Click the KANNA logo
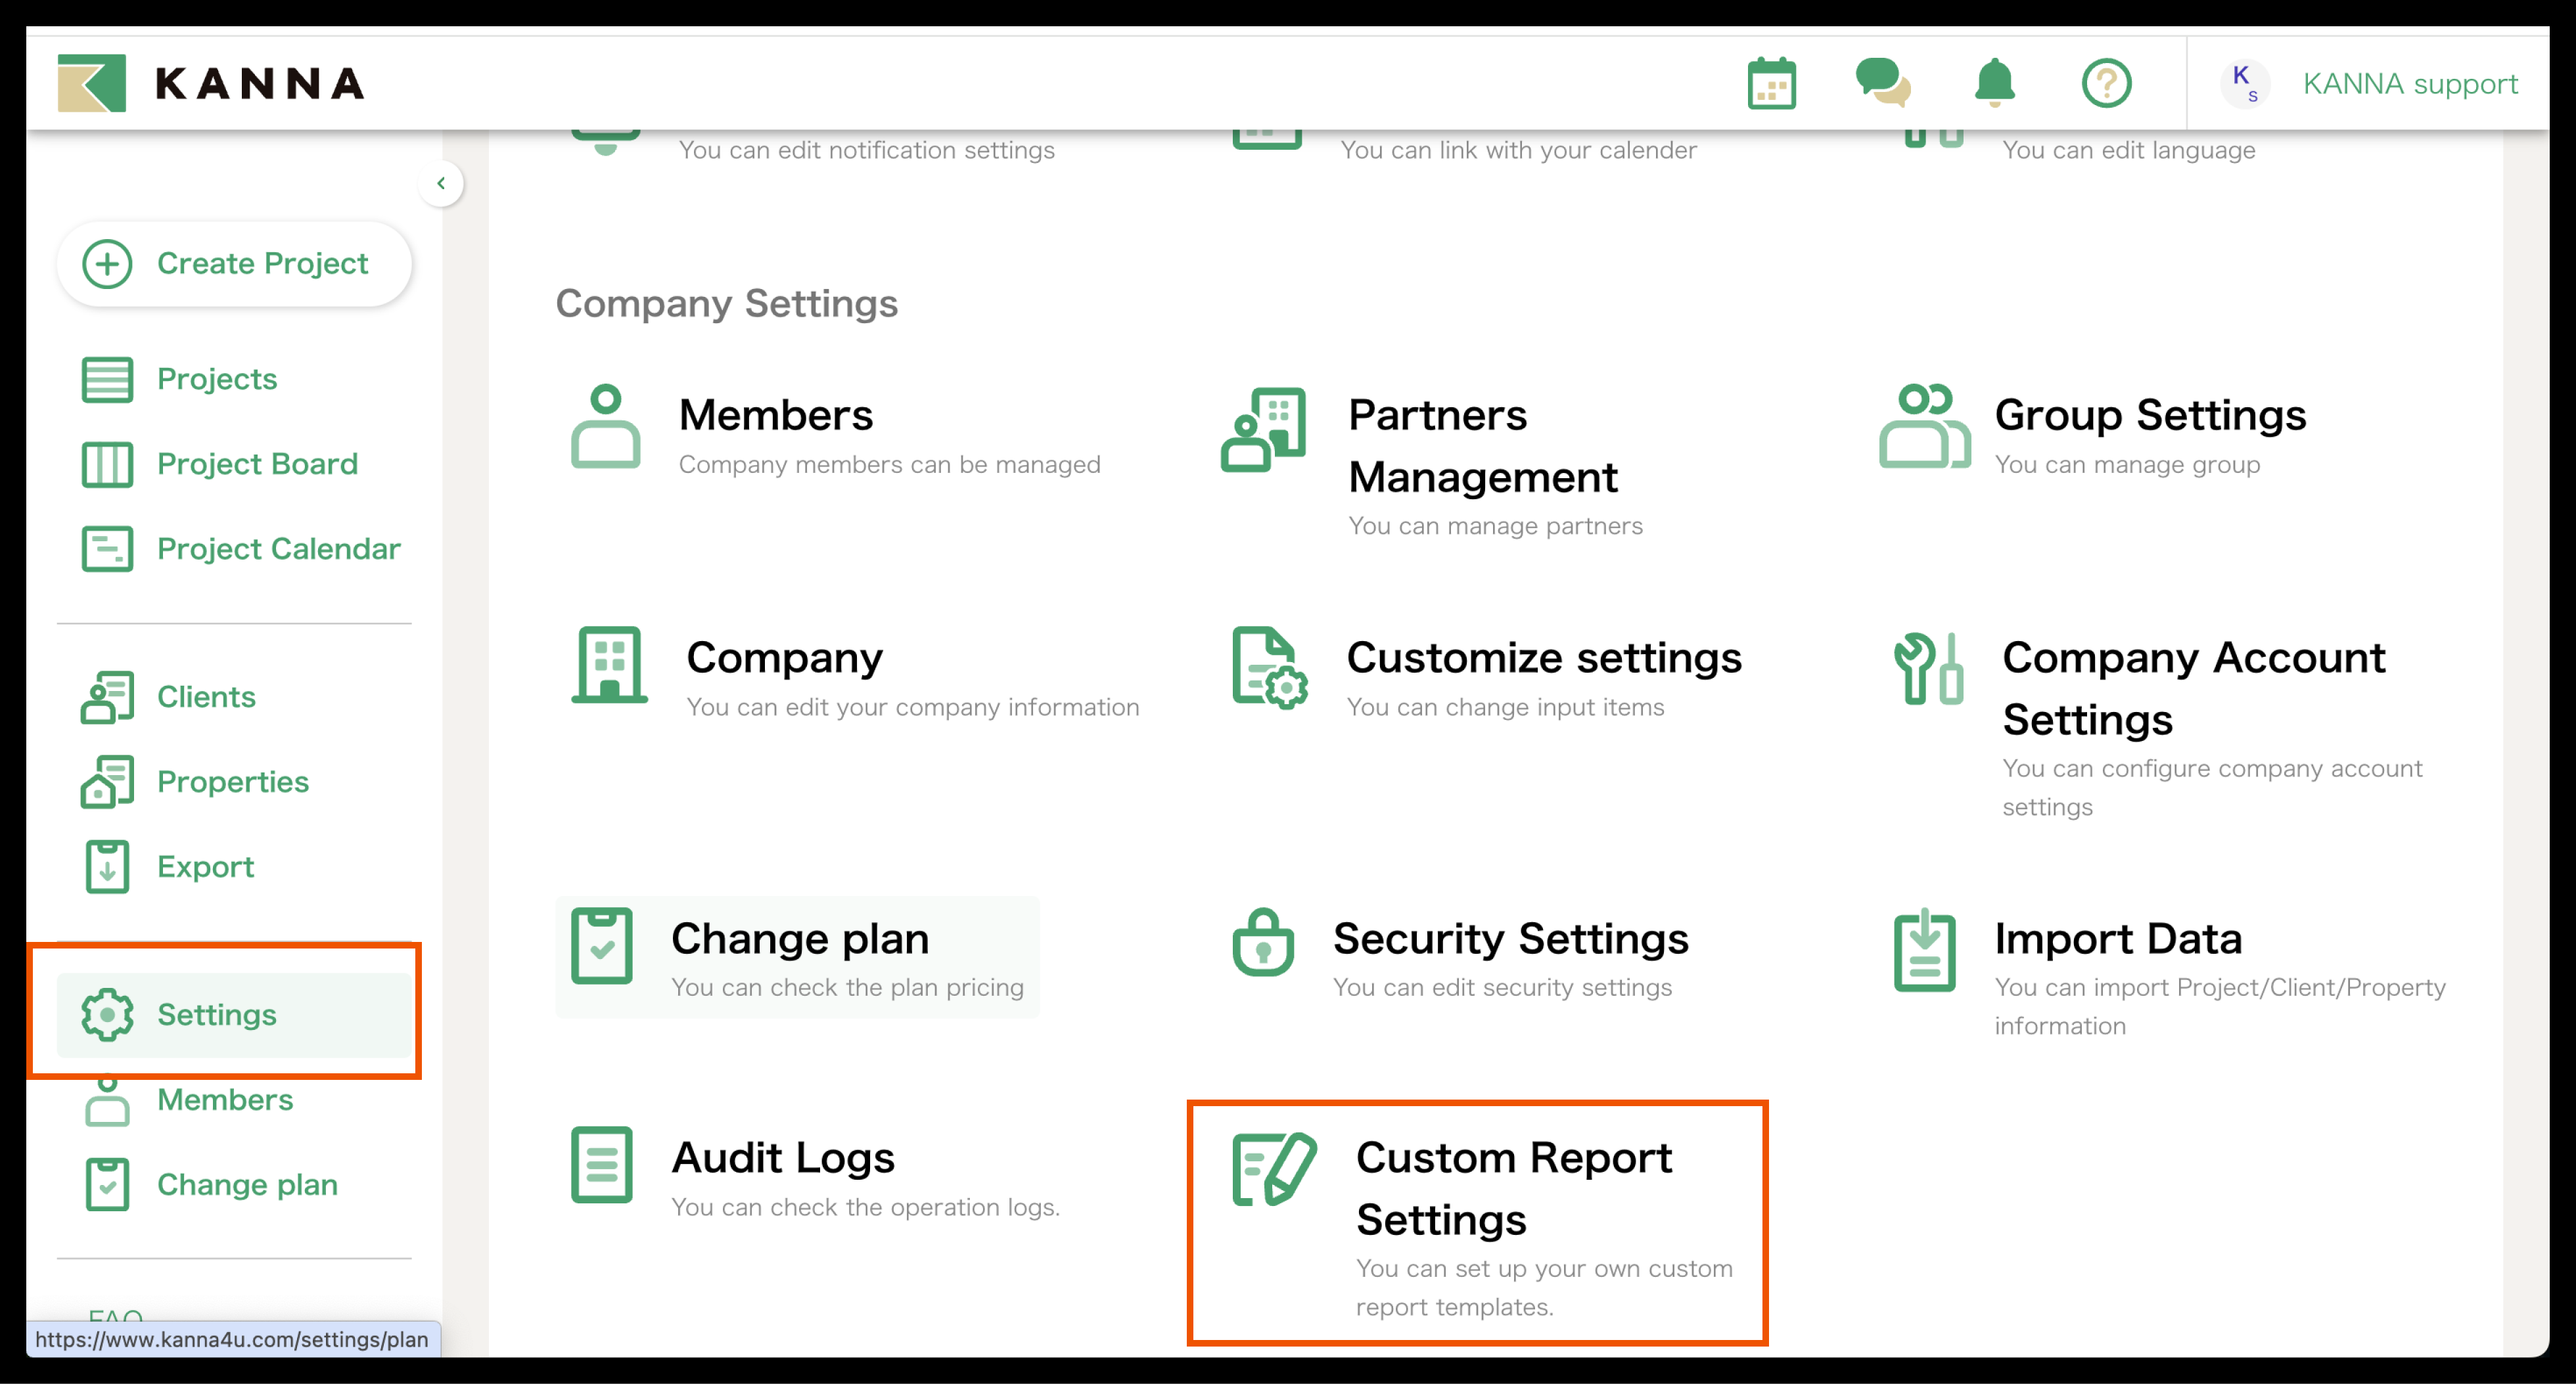 click(211, 84)
